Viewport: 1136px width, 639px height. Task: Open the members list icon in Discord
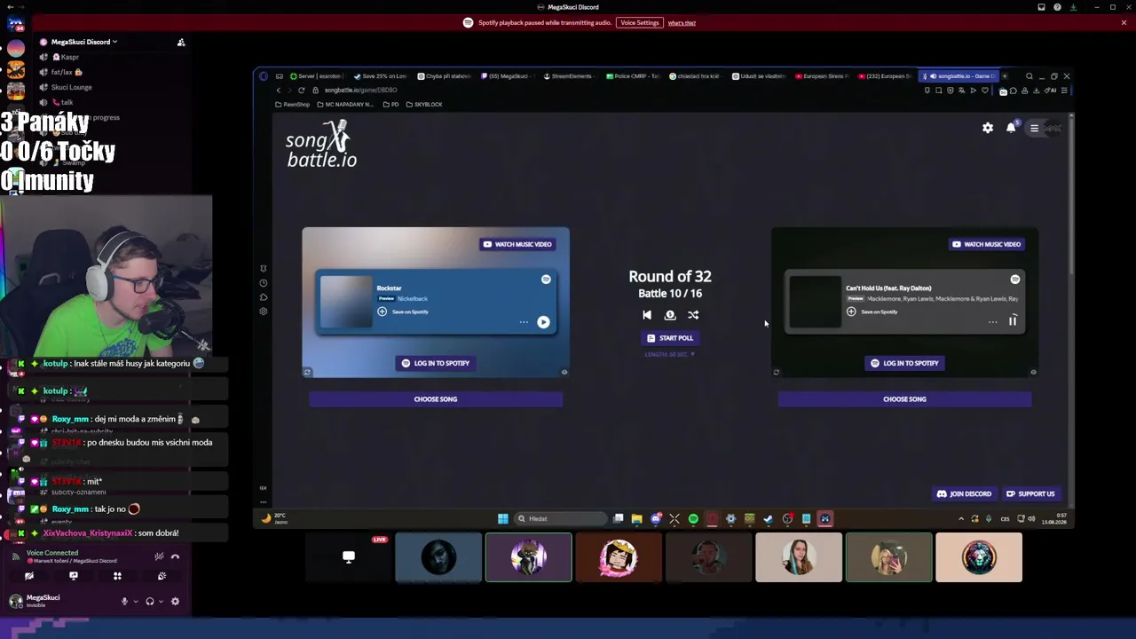[x=181, y=42]
